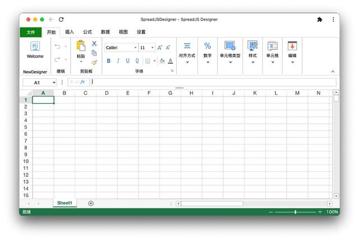Select row 8 header
Image resolution: width=359 pixels, height=241 pixels.
coord(26,148)
